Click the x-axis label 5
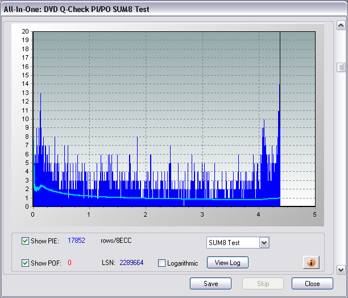348x298 pixels. [x=314, y=214]
